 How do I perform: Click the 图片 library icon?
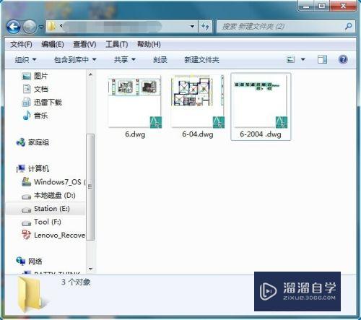pyautogui.click(x=26, y=77)
